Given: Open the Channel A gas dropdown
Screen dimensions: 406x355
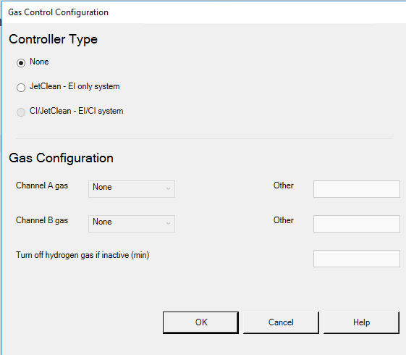Looking at the screenshot, I should (132, 189).
